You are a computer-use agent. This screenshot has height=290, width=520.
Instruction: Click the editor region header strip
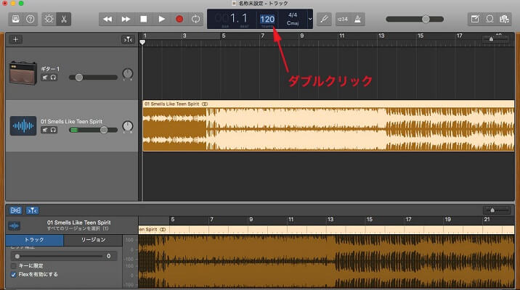(x=327, y=229)
